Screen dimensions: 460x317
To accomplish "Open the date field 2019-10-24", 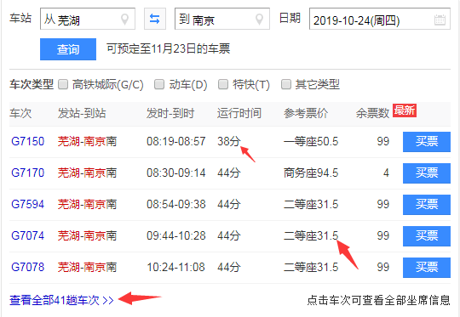I will pos(380,19).
